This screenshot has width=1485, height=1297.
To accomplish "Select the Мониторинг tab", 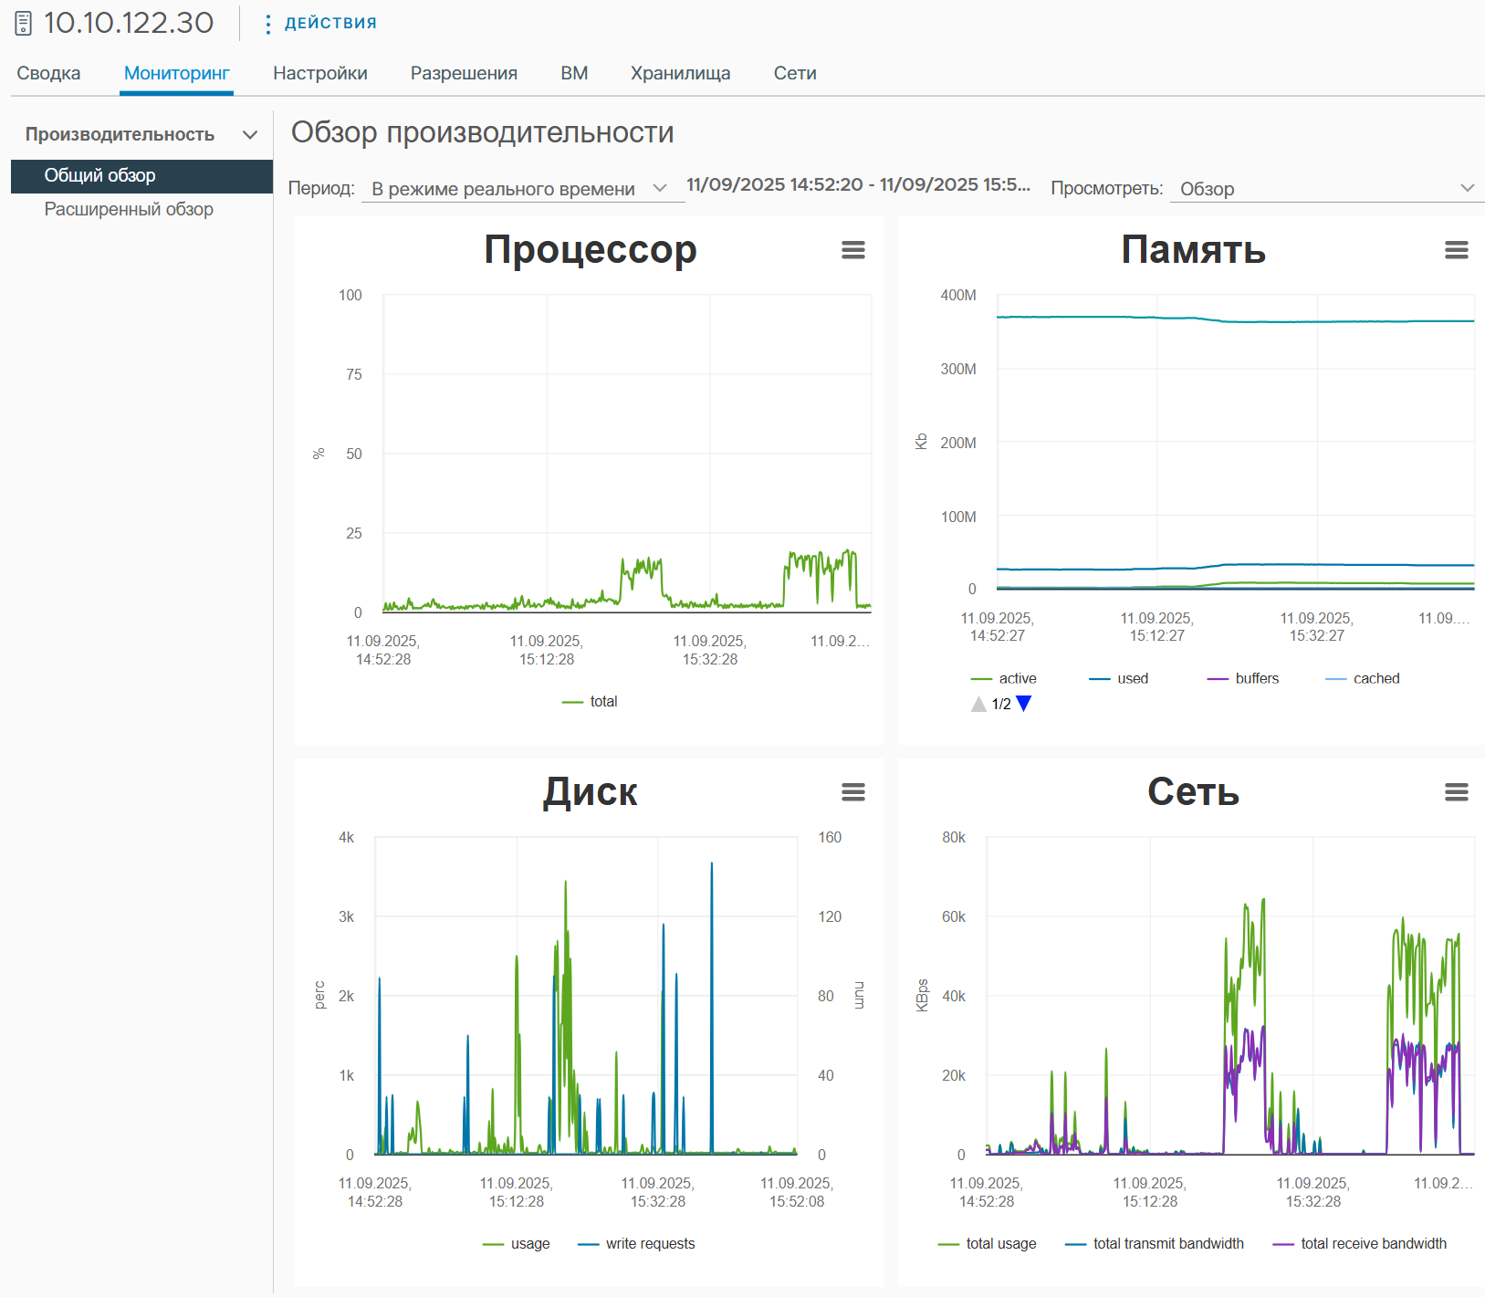I will coord(177,73).
